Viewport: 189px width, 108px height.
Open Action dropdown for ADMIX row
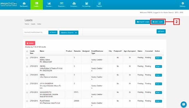tap(158, 58)
